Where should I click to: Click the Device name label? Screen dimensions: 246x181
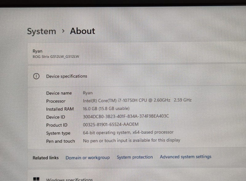point(59,93)
